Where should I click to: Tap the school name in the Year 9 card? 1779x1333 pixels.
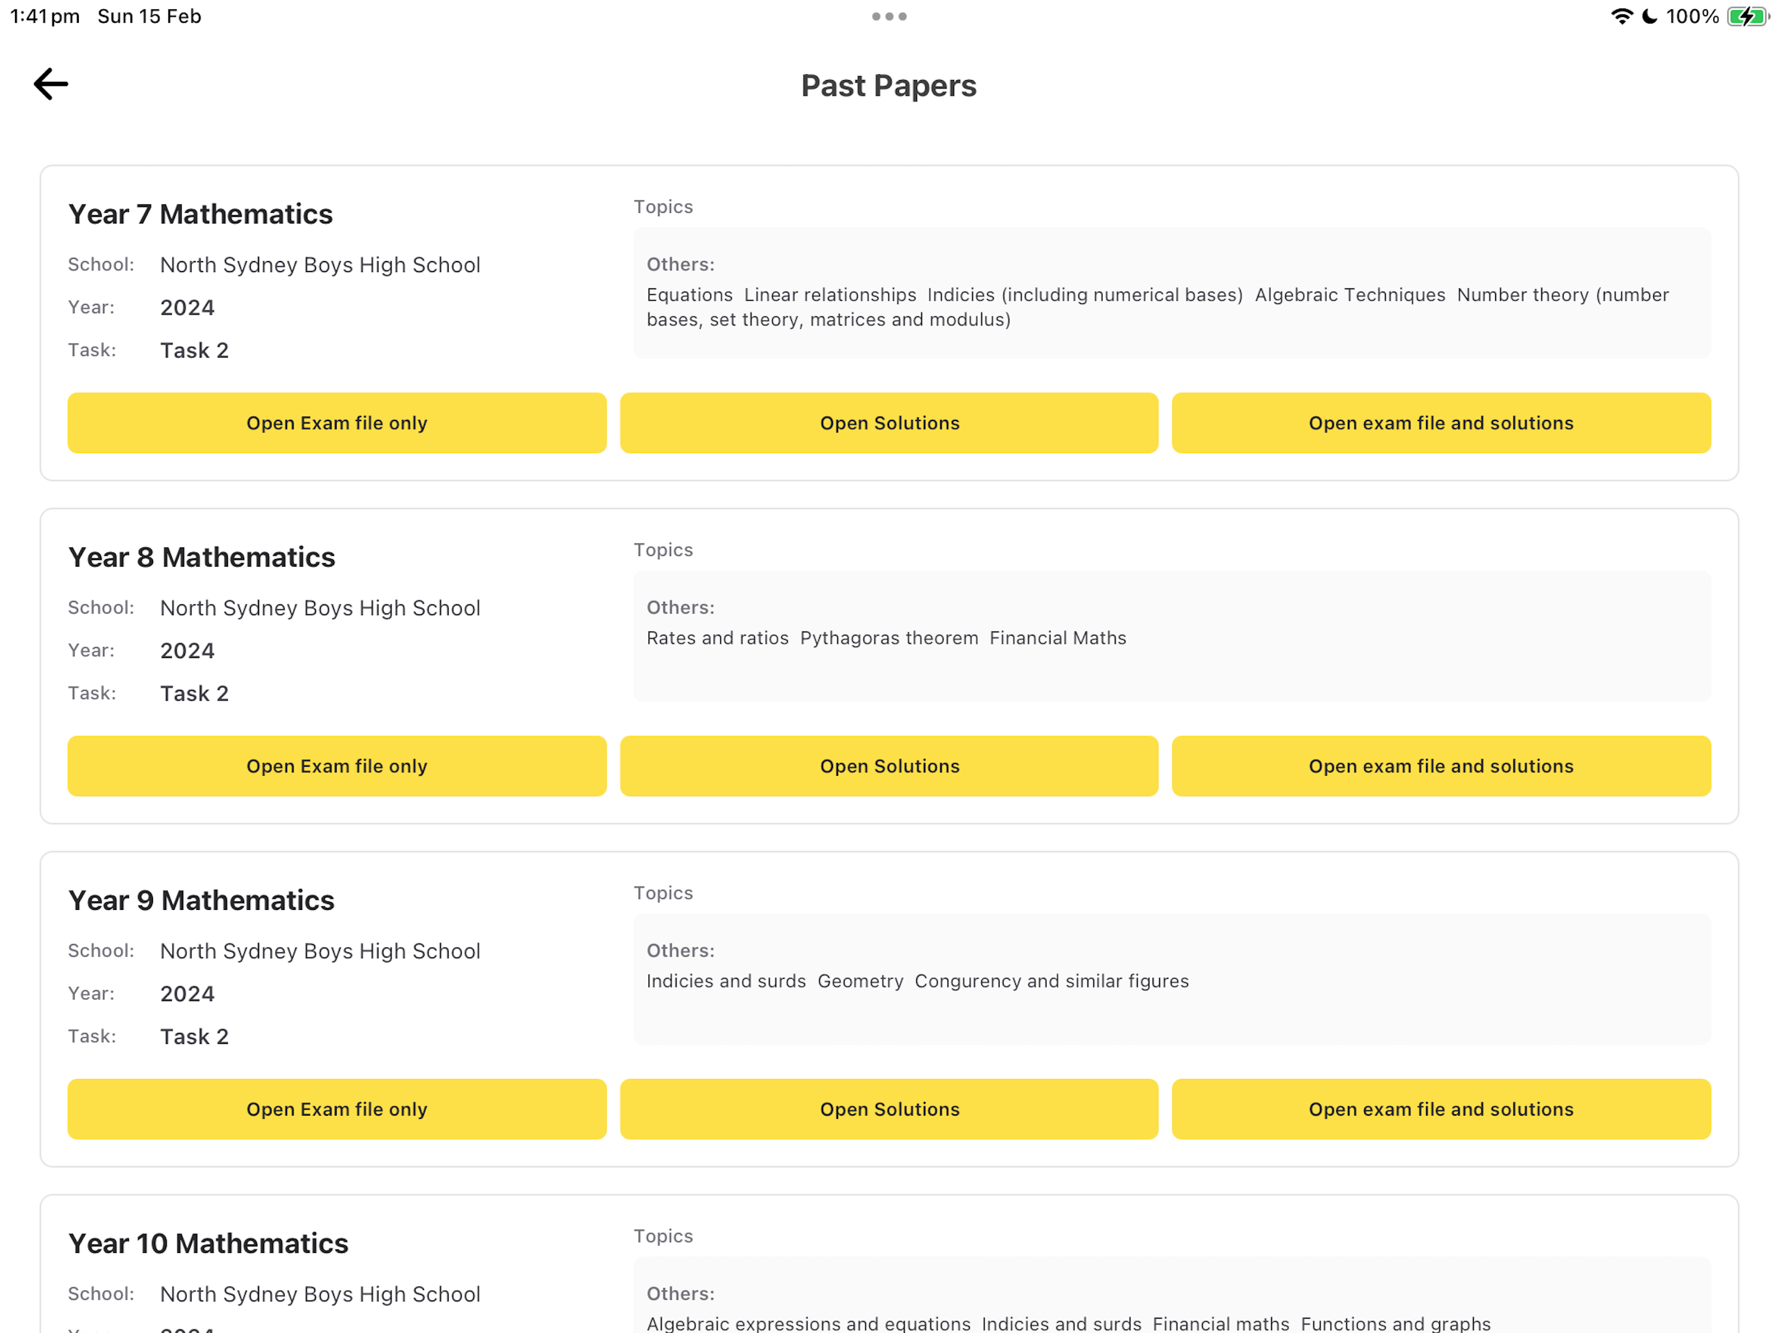click(x=320, y=951)
